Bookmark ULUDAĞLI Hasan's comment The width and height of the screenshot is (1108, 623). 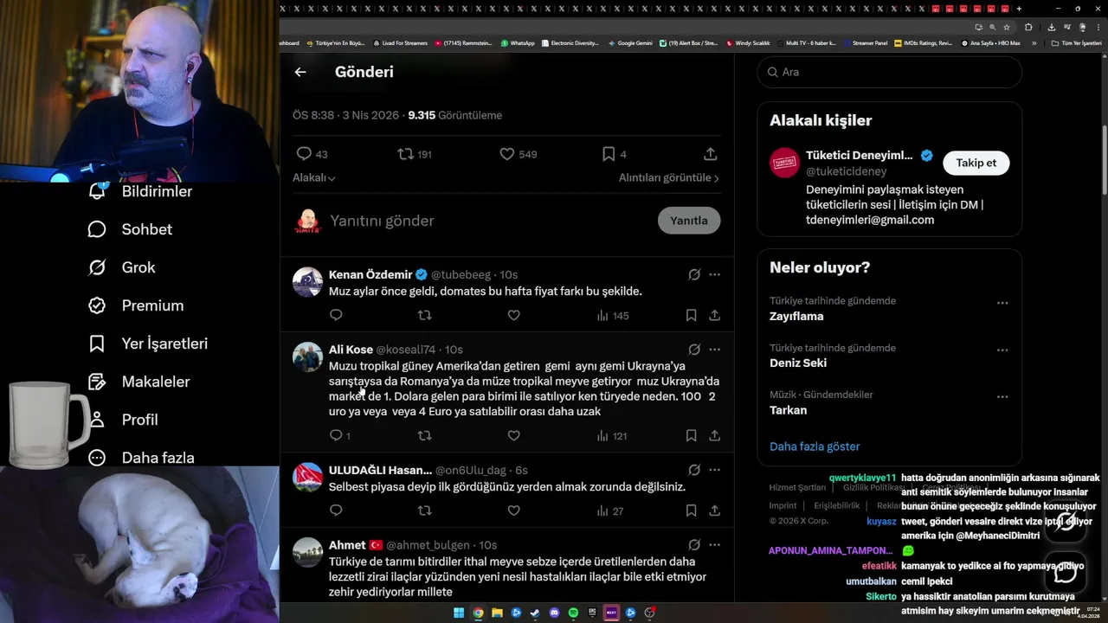[x=691, y=511]
